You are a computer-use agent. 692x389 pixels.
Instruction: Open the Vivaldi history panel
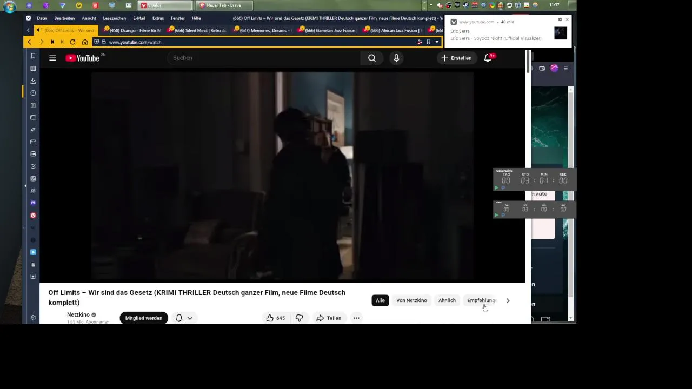[x=33, y=93]
